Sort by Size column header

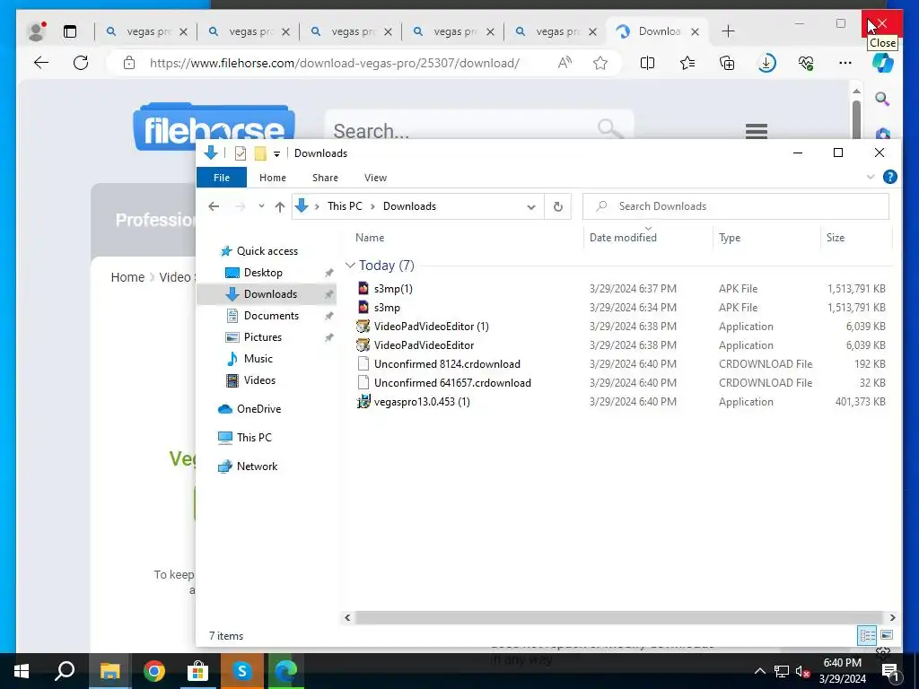pyautogui.click(x=836, y=237)
